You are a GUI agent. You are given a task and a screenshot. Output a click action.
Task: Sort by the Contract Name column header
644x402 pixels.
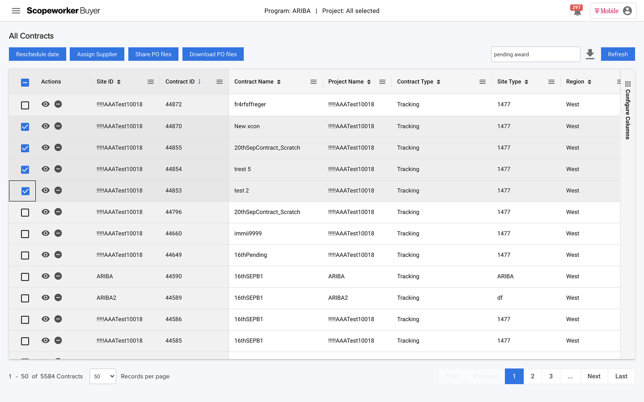point(258,82)
